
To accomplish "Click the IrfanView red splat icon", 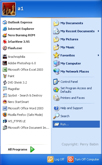I will click(x=5, y=42).
